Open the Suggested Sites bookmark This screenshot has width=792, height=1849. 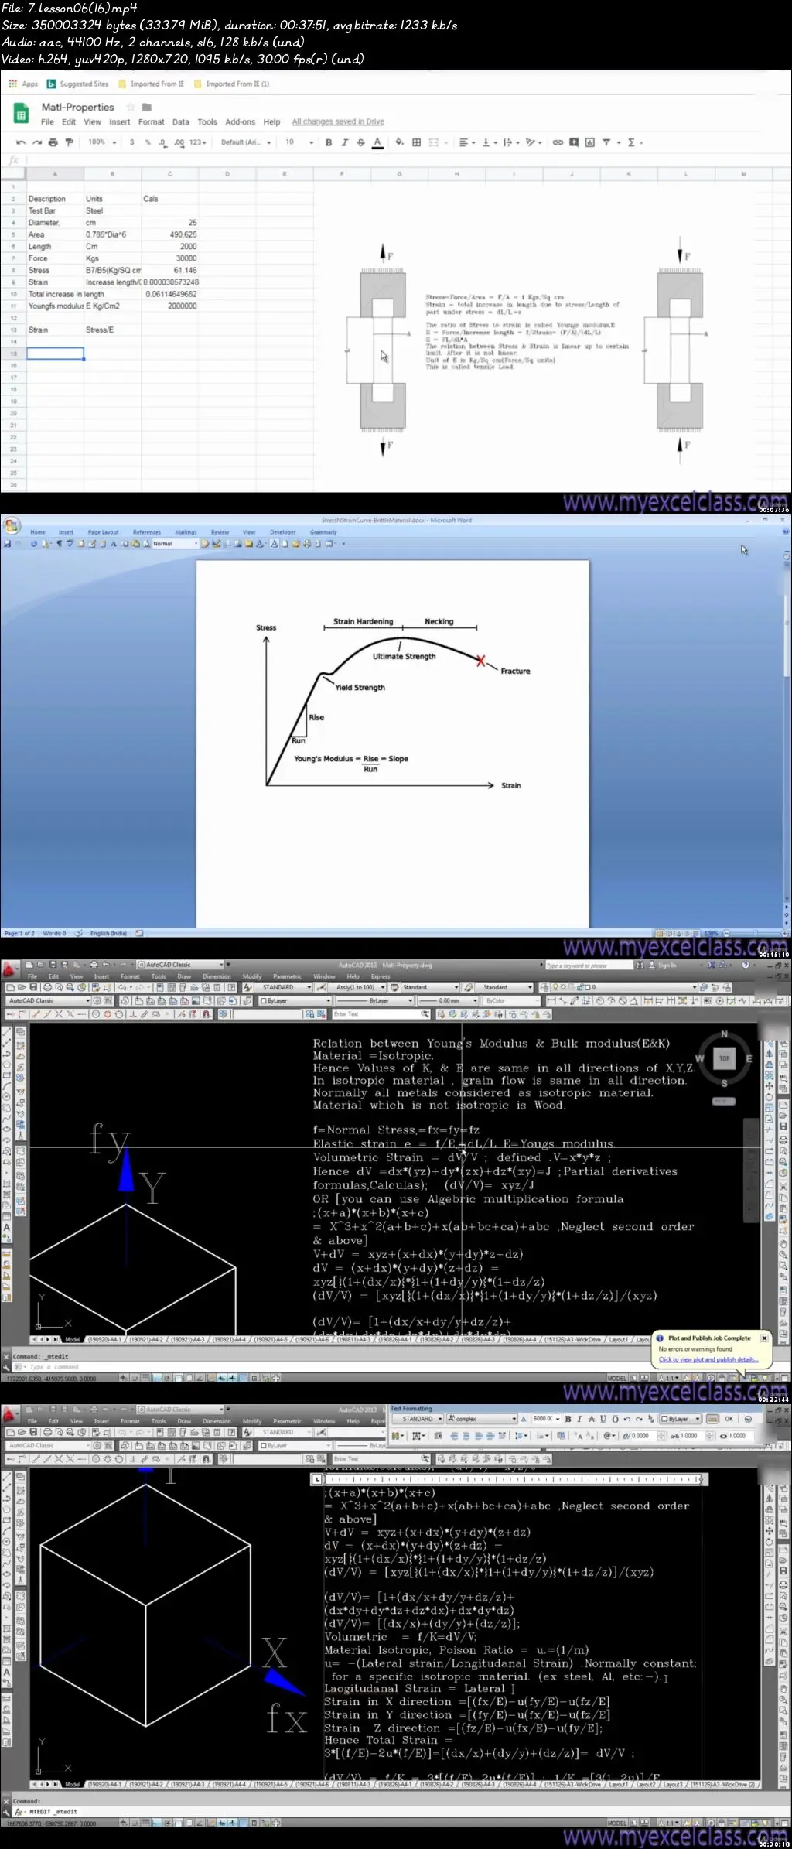click(78, 84)
